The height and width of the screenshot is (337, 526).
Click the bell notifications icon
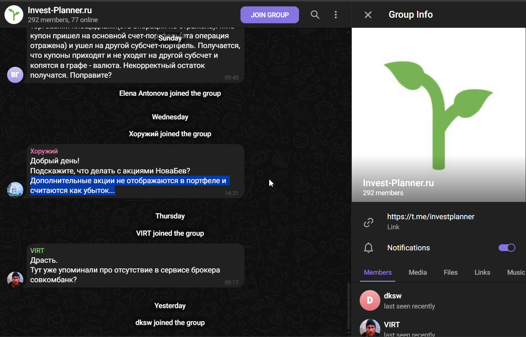click(x=369, y=248)
